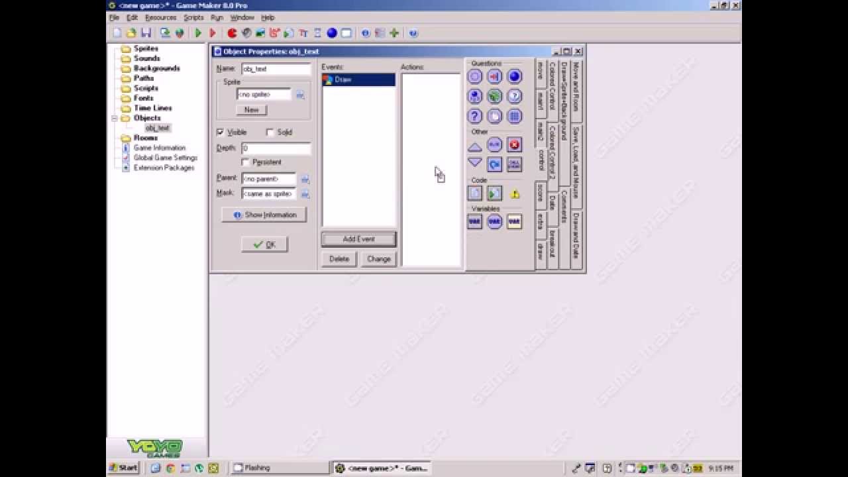The image size is (848, 477).
Task: Open the Window menu
Action: click(x=242, y=17)
